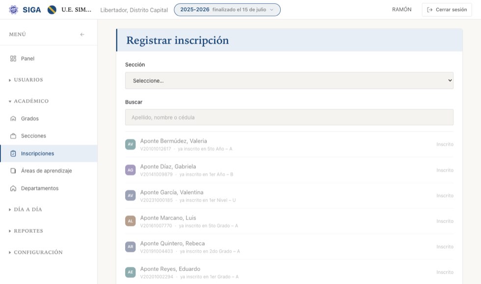Select student Aponte Bermúdez, Valeria

[289, 145]
